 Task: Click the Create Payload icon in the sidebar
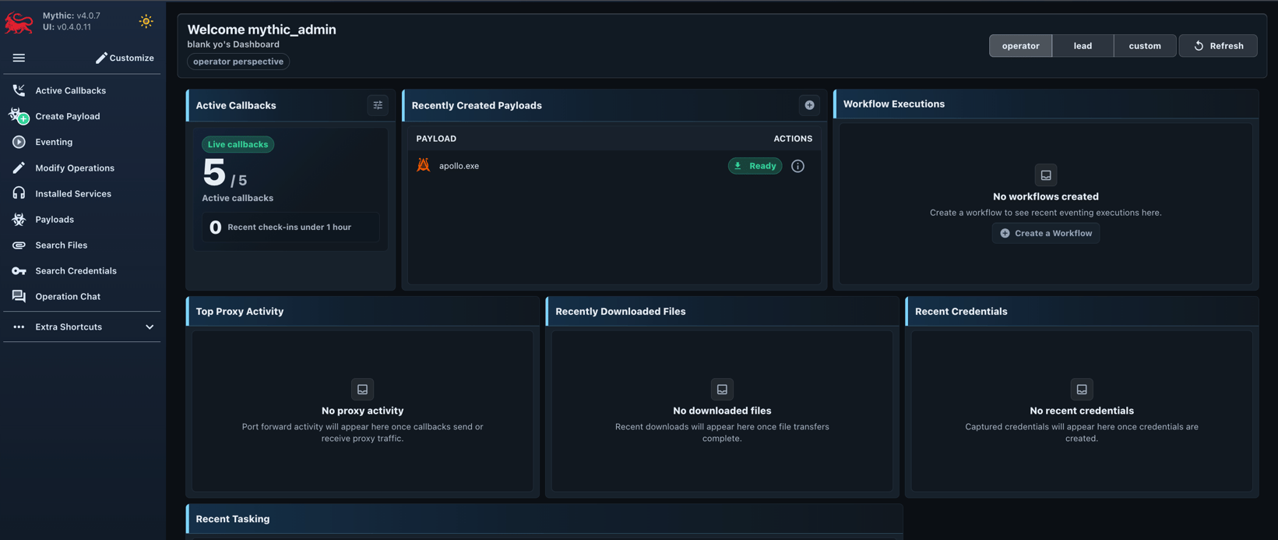(x=19, y=116)
